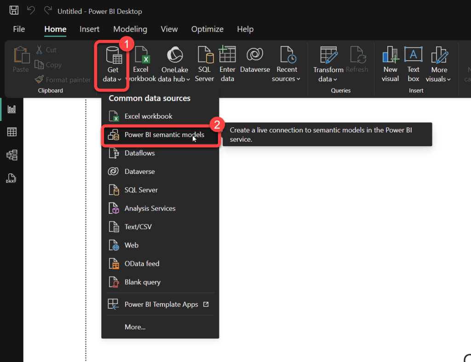Open the View ribbon tab
This screenshot has width=471, height=362.
point(169,29)
